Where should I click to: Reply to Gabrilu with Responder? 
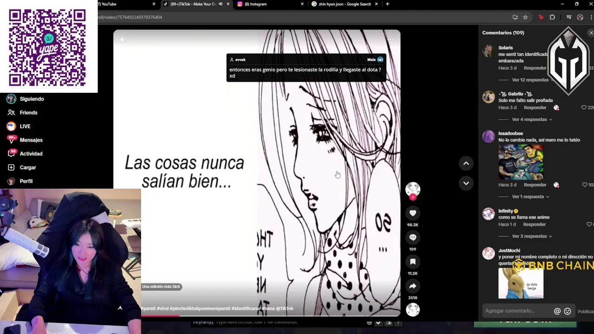pos(535,108)
